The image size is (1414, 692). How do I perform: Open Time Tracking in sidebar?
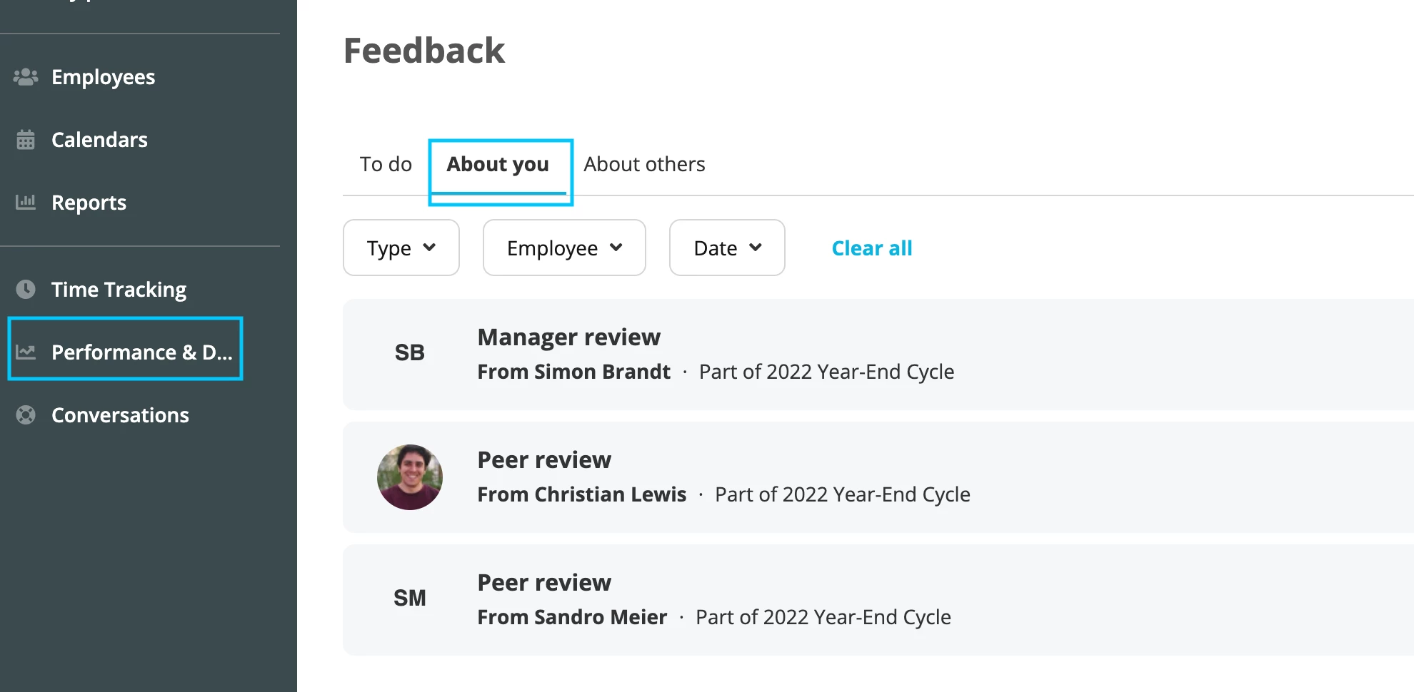click(x=119, y=290)
